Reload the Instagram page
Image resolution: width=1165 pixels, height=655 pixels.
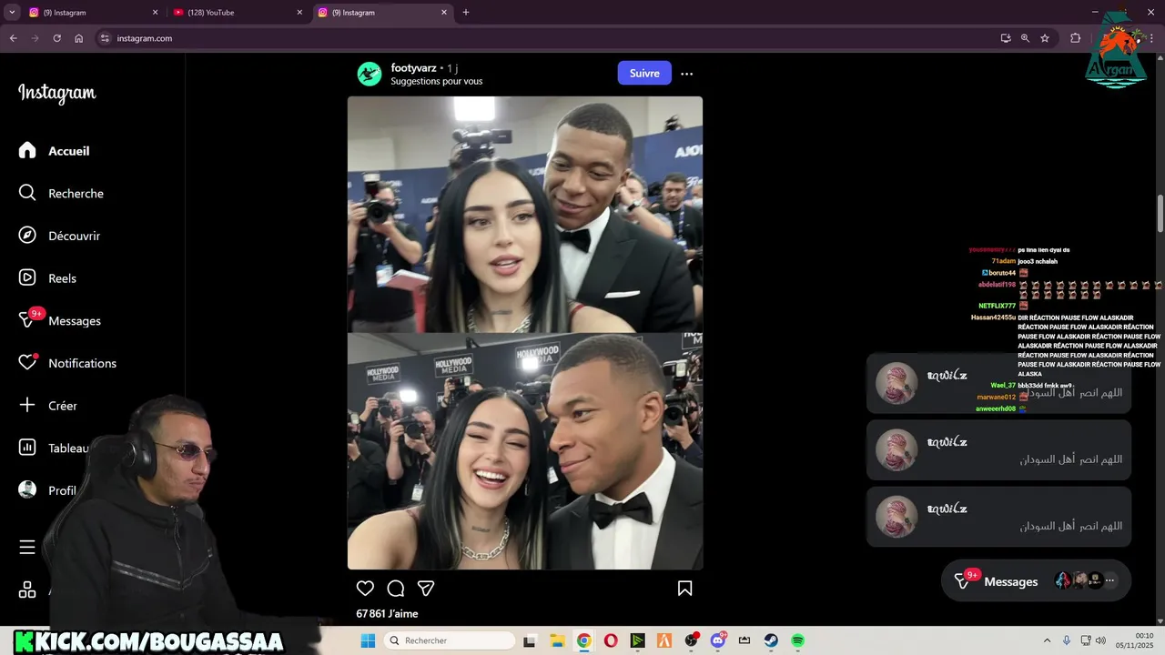(56, 38)
